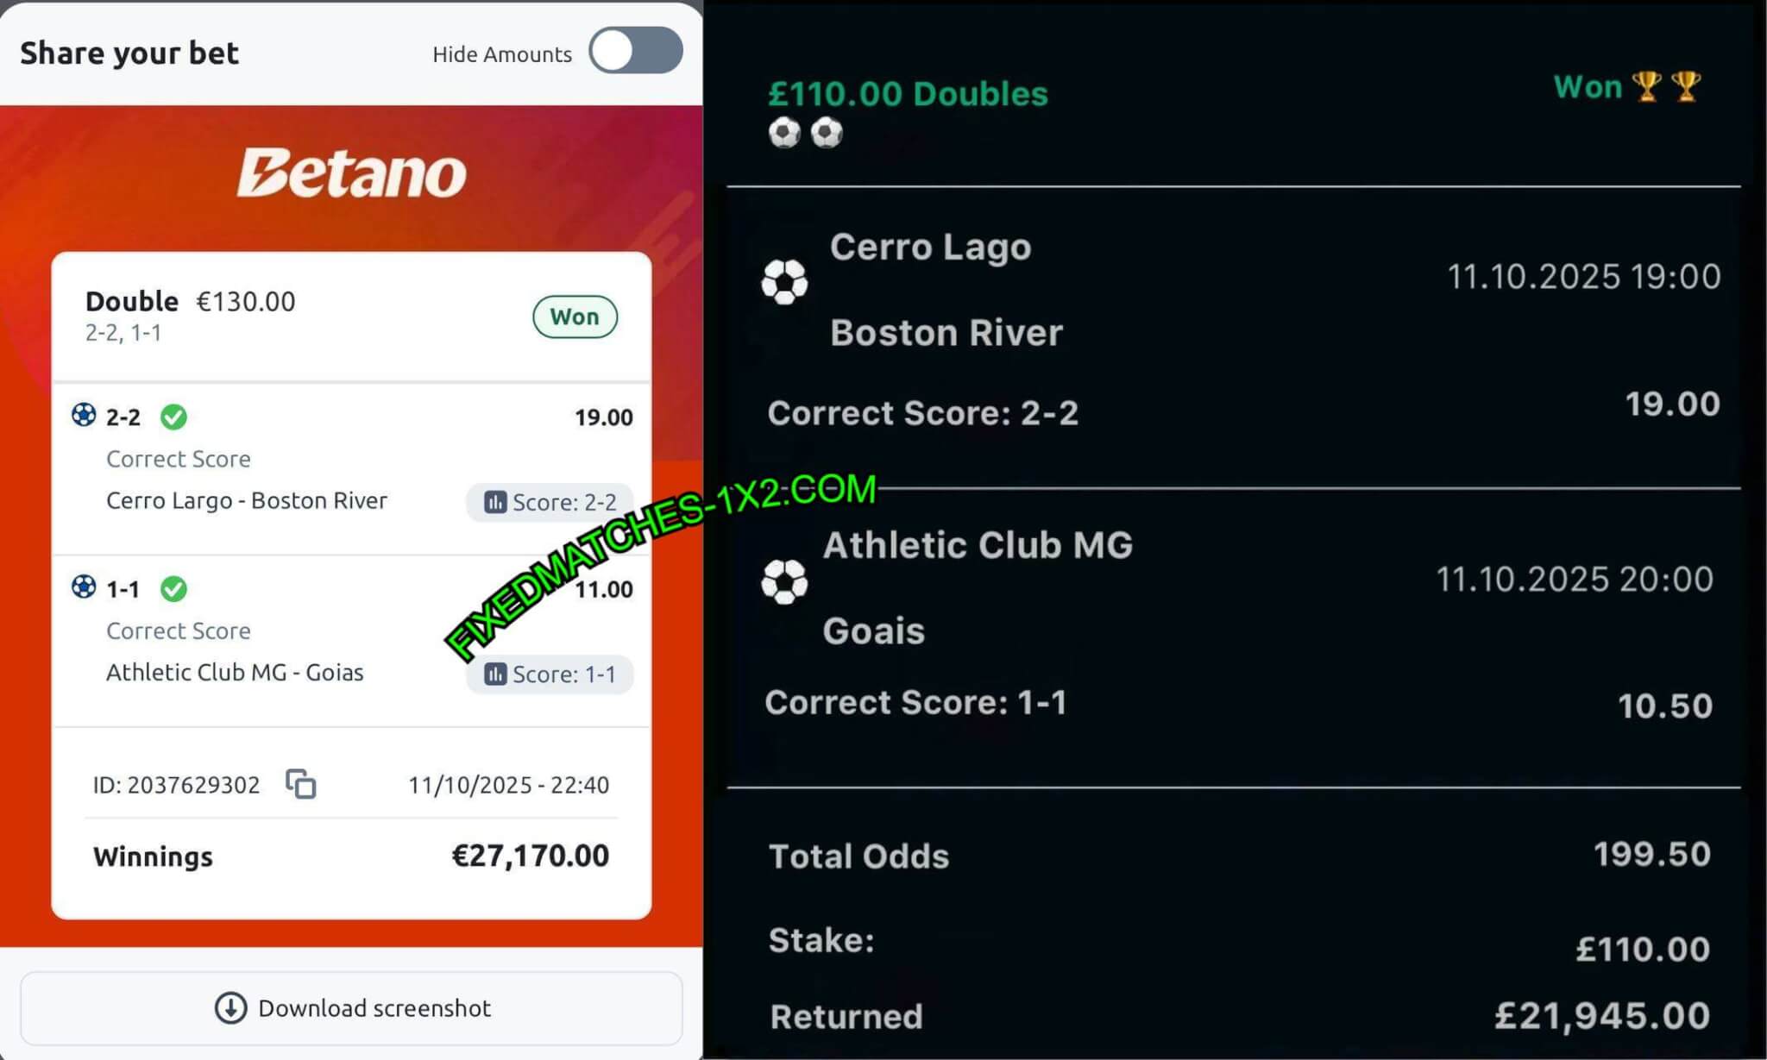The height and width of the screenshot is (1060, 1767).
Task: Click the Betano logo
Action: [352, 172]
